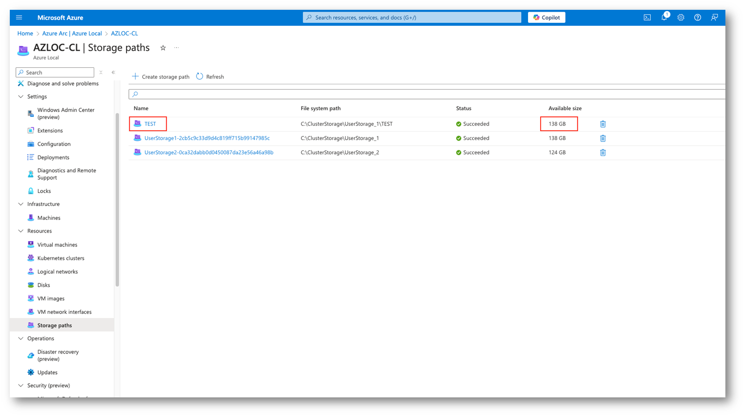Collapse the sidebar with double-chevron
The width and height of the screenshot is (745, 417).
tap(113, 72)
